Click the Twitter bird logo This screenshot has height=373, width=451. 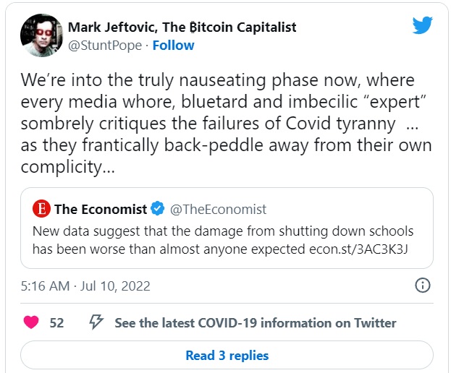click(x=423, y=26)
